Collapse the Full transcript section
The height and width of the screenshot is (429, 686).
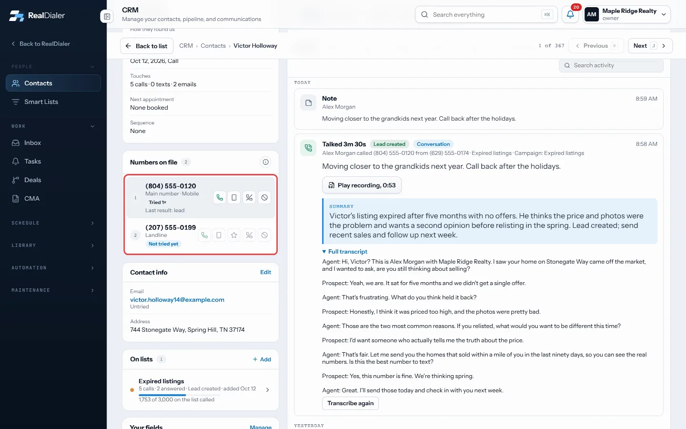point(345,252)
